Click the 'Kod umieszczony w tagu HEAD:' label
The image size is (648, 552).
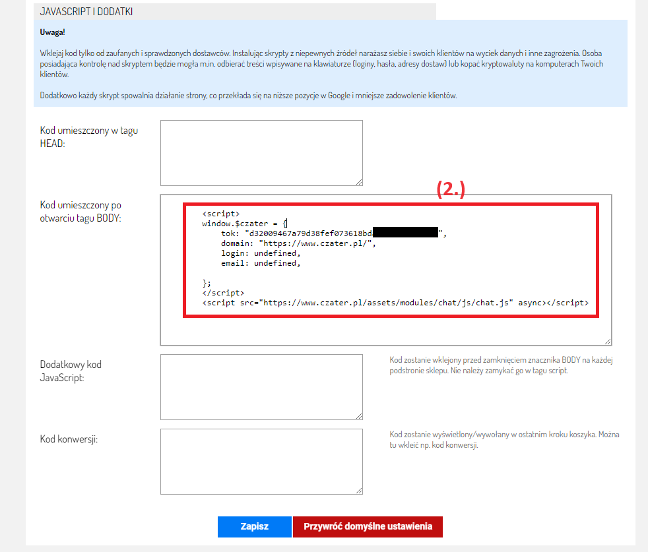(x=89, y=137)
